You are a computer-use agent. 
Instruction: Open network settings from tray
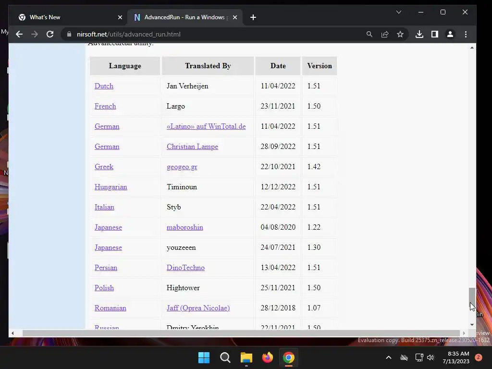click(419, 357)
